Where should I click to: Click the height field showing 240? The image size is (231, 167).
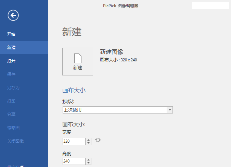click(74, 161)
